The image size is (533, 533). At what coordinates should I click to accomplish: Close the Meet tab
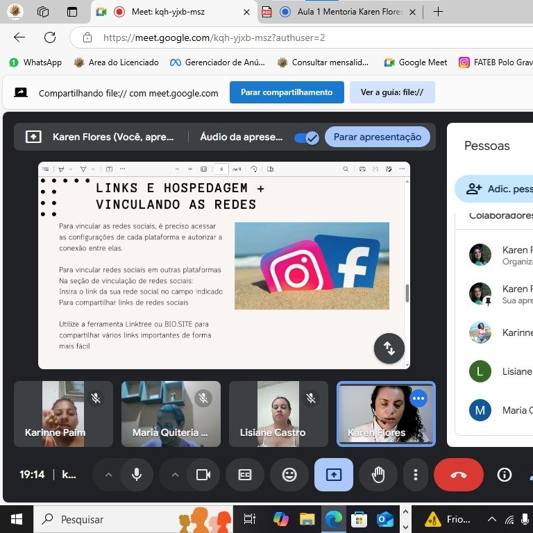pyautogui.click(x=247, y=12)
